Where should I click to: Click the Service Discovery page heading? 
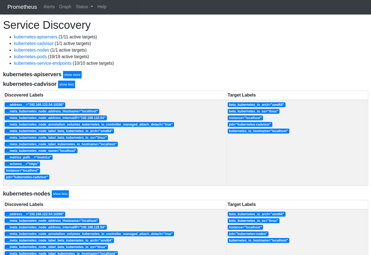click(x=47, y=25)
